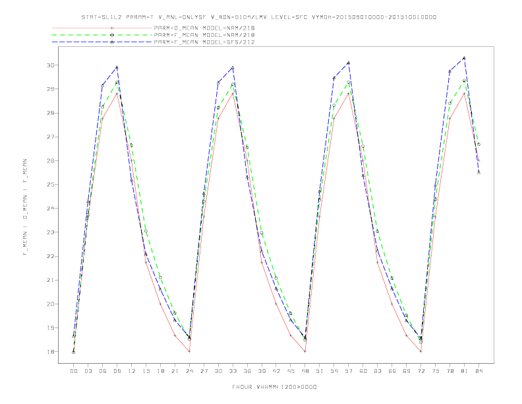Click blue GFS triangle marker at hour 84

click(478, 172)
